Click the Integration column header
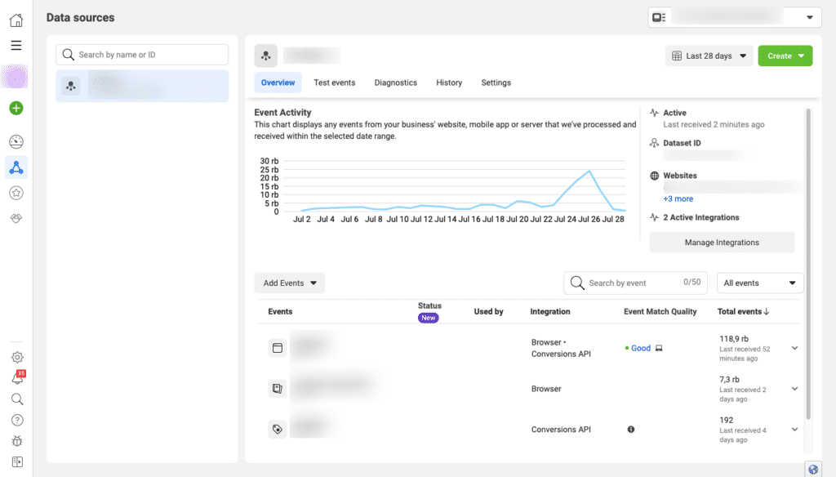Viewport: 836px width, 477px height. click(x=549, y=311)
